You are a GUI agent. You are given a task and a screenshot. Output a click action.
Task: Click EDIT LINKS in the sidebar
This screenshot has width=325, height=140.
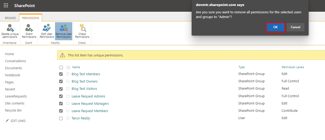pos(18,121)
